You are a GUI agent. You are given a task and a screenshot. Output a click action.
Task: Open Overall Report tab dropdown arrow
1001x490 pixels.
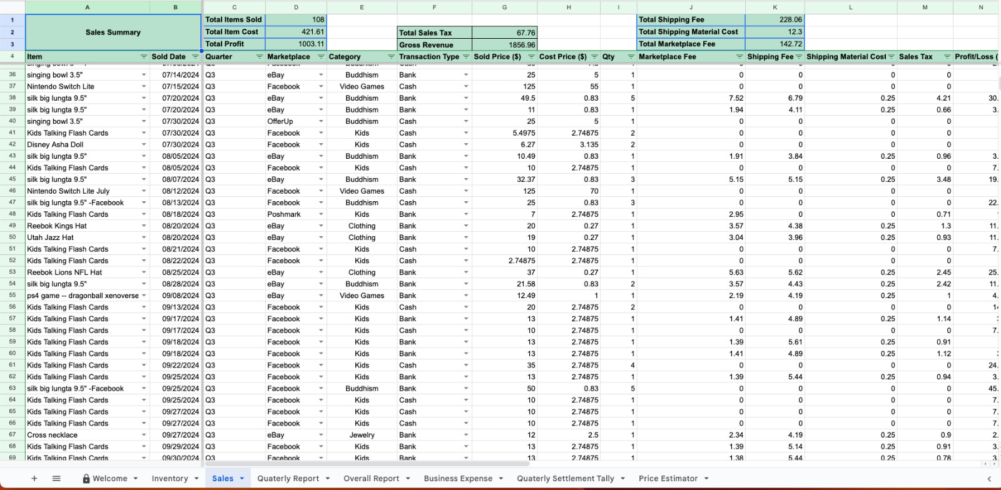[408, 479]
